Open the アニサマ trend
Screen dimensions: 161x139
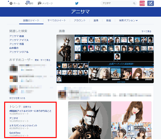click(x=14, y=118)
